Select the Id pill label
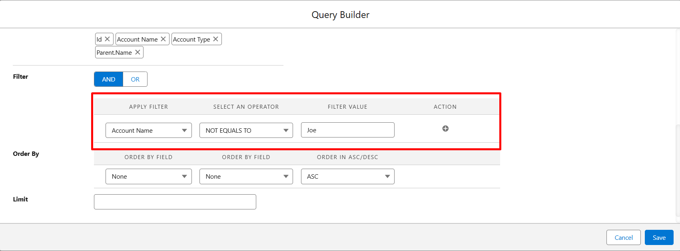The height and width of the screenshot is (251, 680). 99,39
